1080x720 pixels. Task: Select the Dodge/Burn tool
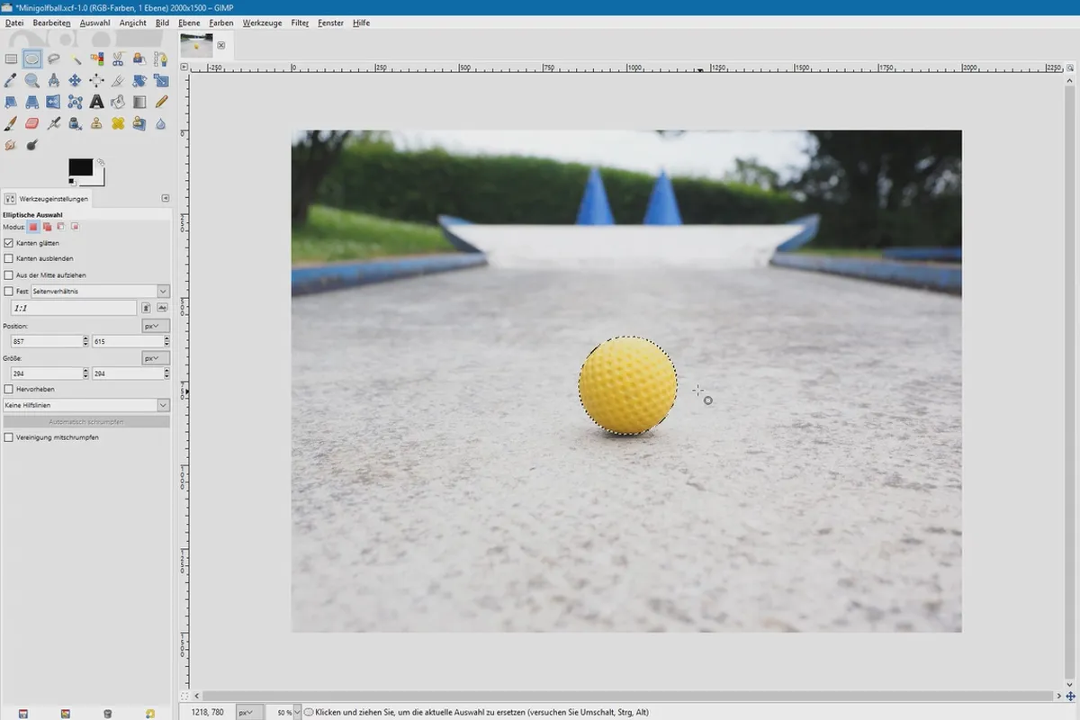(x=31, y=145)
